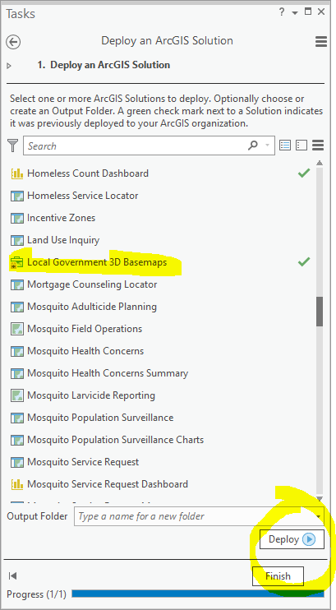Open the Tasks pane options dropdown arrow
Image resolution: width=336 pixels, height=610 pixels.
point(295,13)
